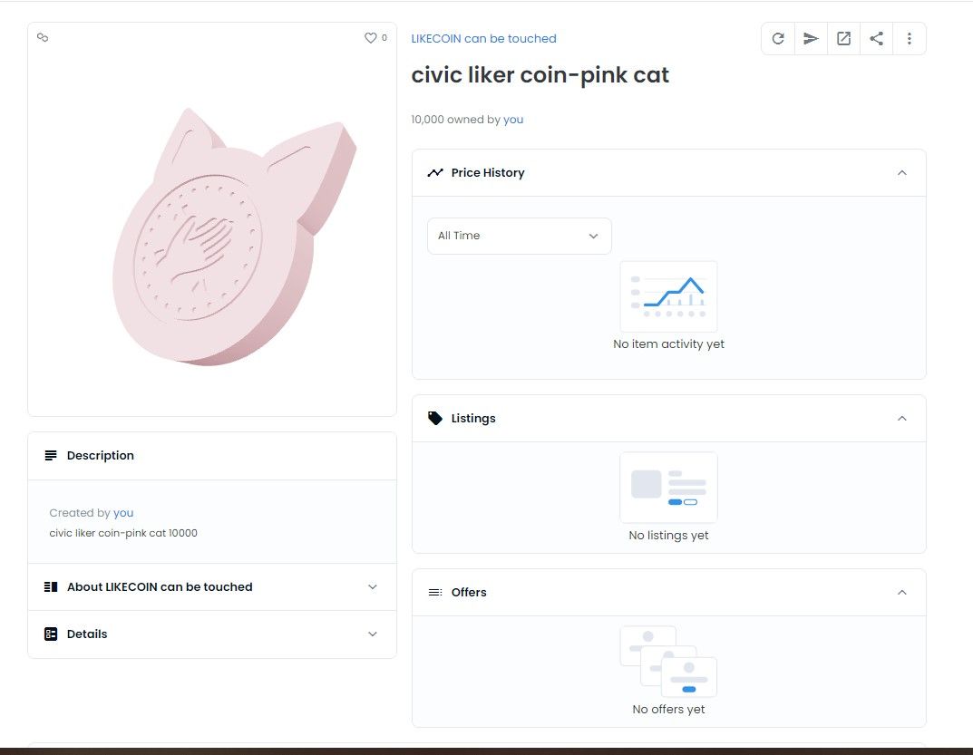973x755 pixels.
Task: Click the transfer (send) icon
Action: point(811,39)
